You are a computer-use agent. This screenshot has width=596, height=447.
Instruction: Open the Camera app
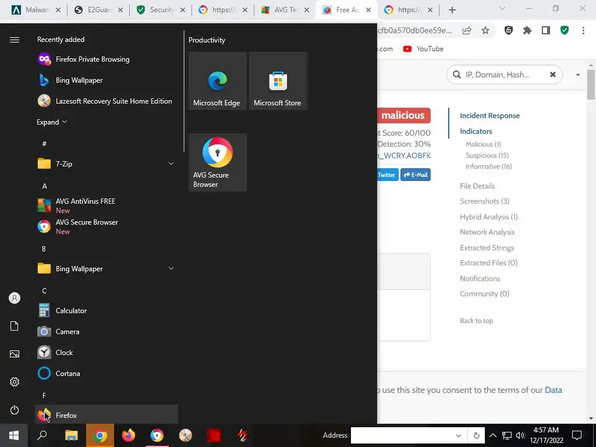[x=107, y=331]
